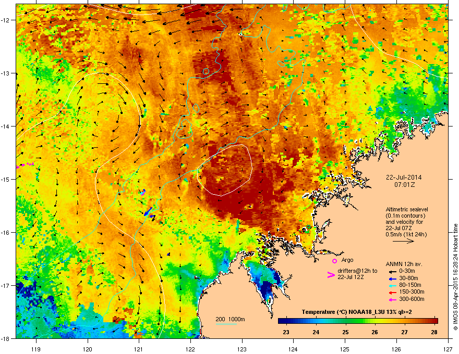Screen dimensions: 459x354
Task: Click the 24 color bar tick label
Action: [316, 332]
